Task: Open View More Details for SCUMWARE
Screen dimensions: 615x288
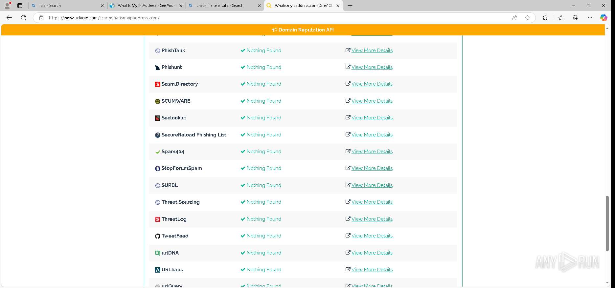Action: [372, 101]
